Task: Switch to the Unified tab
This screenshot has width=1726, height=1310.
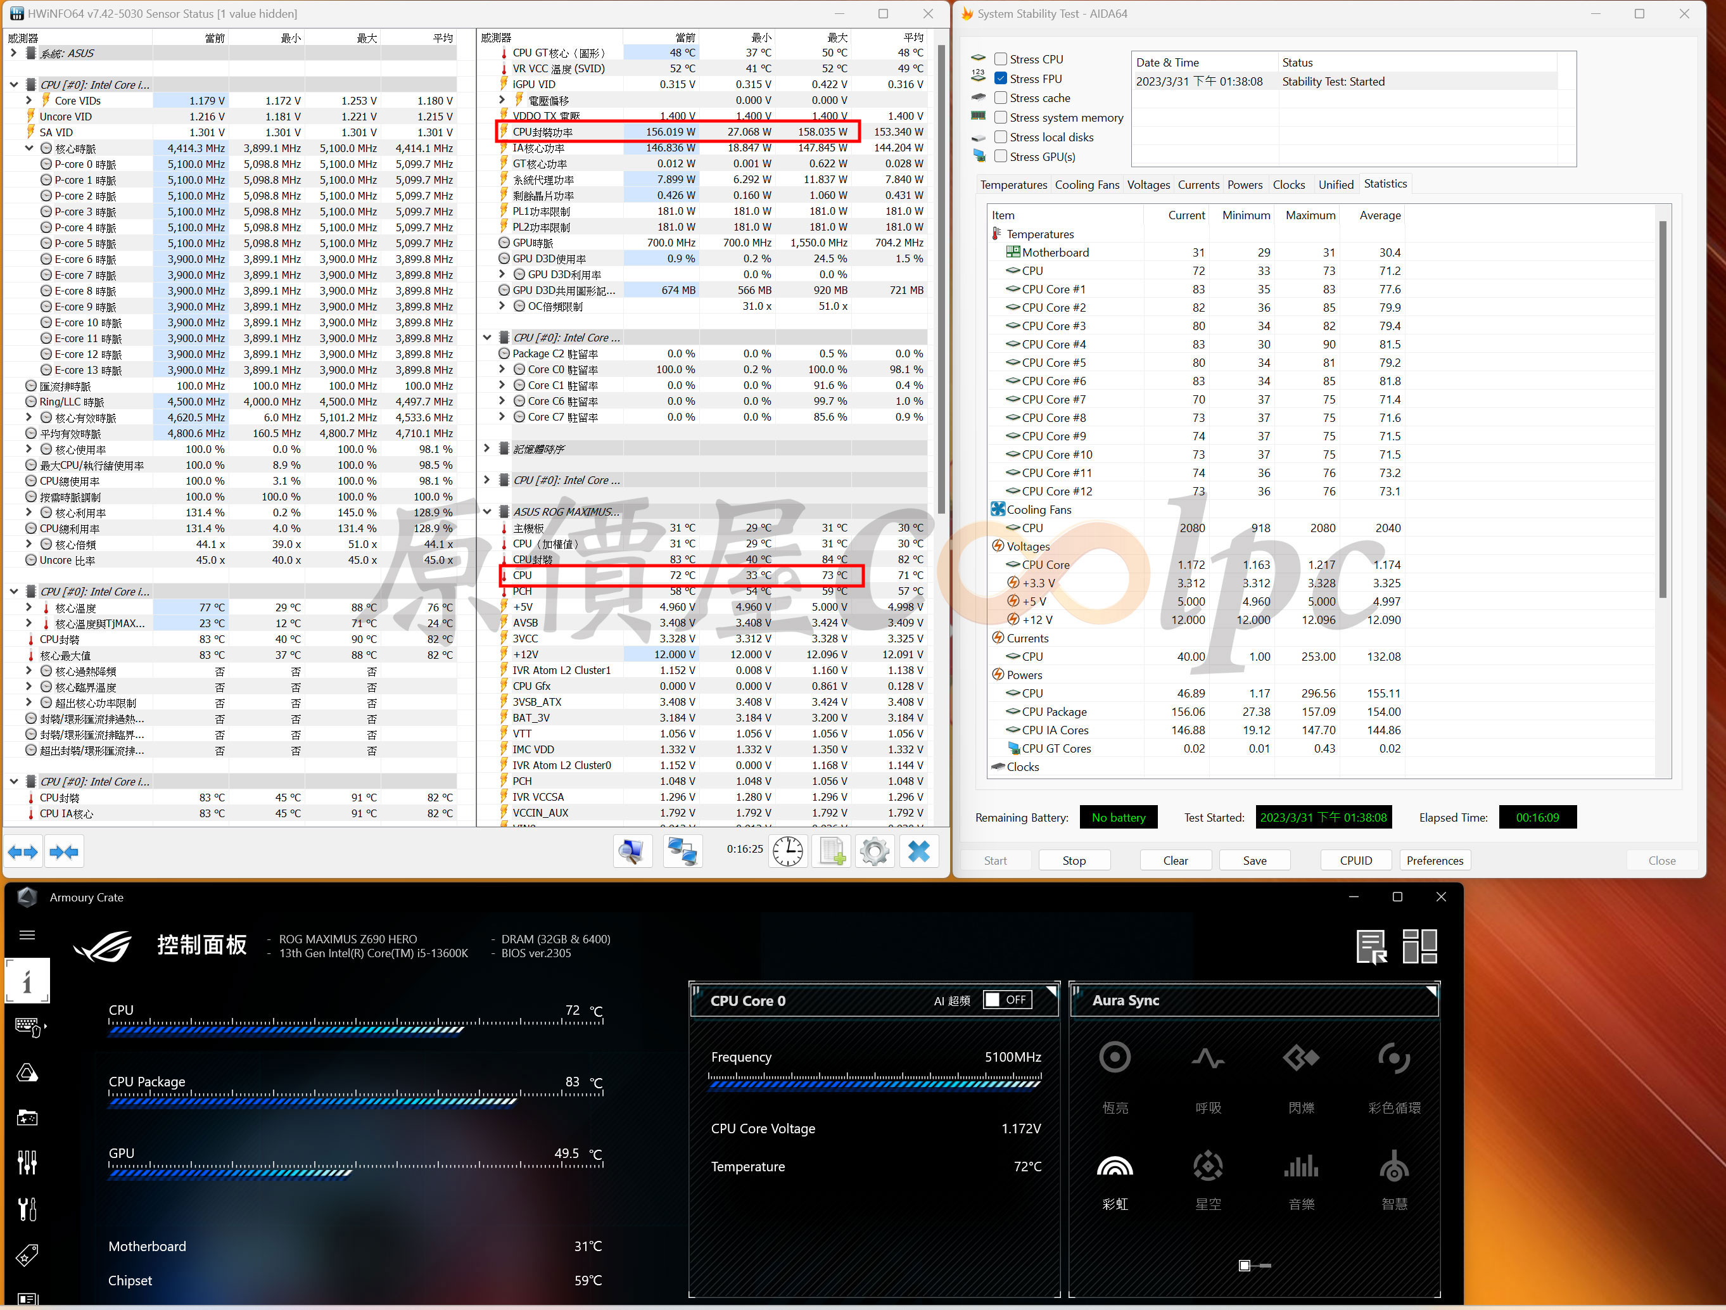Action: click(x=1336, y=185)
